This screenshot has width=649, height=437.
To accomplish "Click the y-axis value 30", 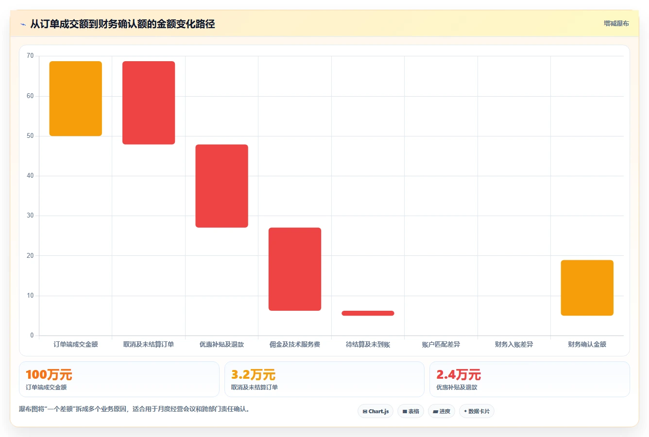I will 30,216.
